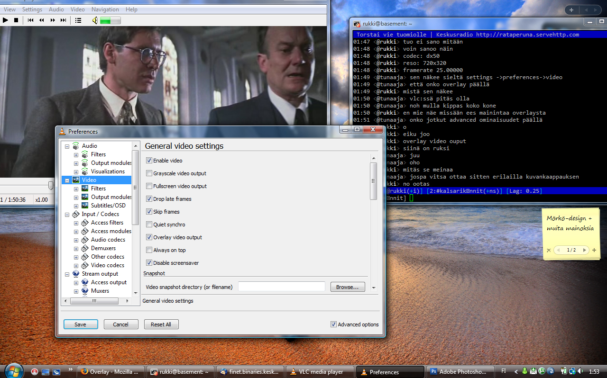This screenshot has height=378, width=607.
Task: Enable Grayscale video output
Action: (149, 173)
